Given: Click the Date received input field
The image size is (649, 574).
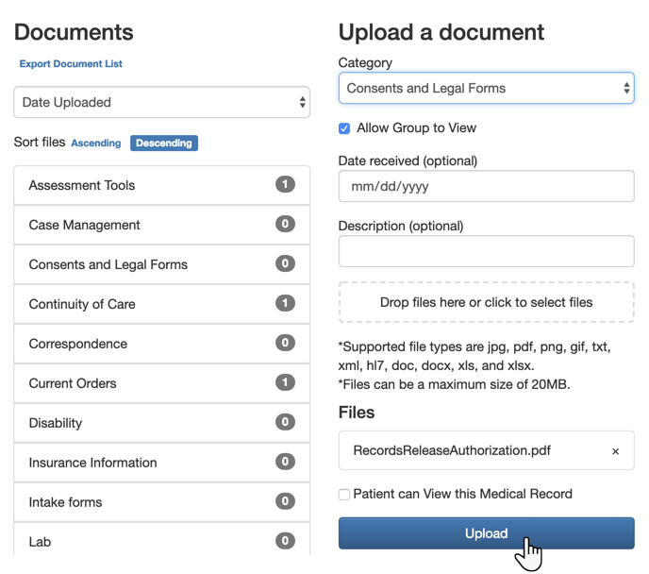Looking at the screenshot, I should tap(486, 186).
